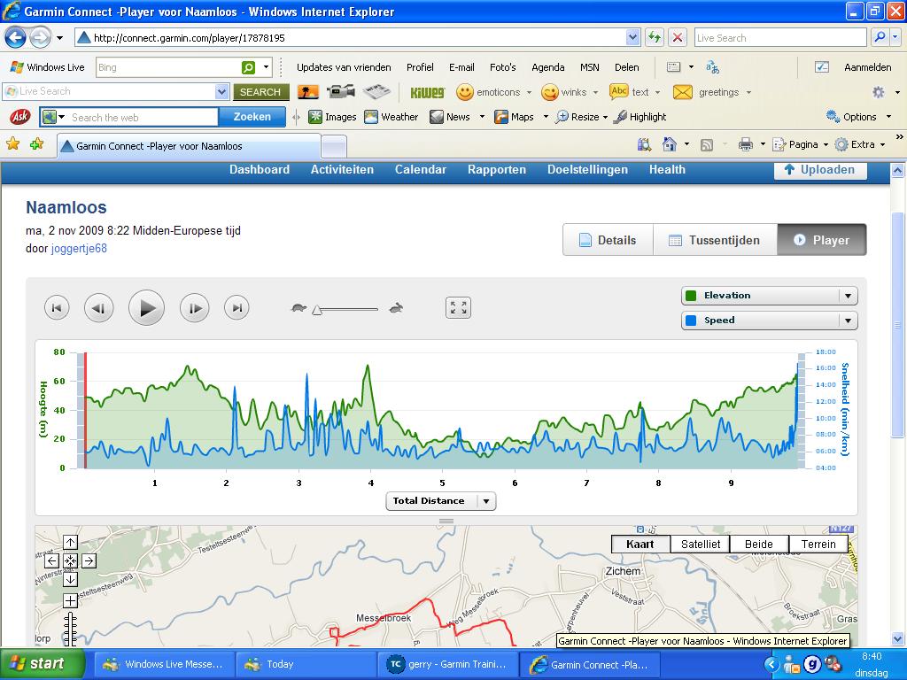The image size is (907, 680).
Task: Skip to start of activity playback
Action: point(57,307)
